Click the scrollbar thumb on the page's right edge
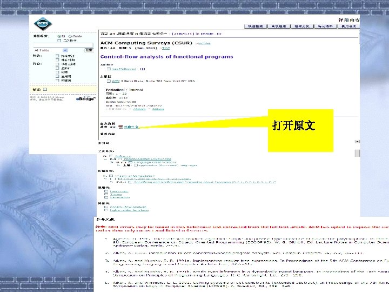 coord(357,153)
